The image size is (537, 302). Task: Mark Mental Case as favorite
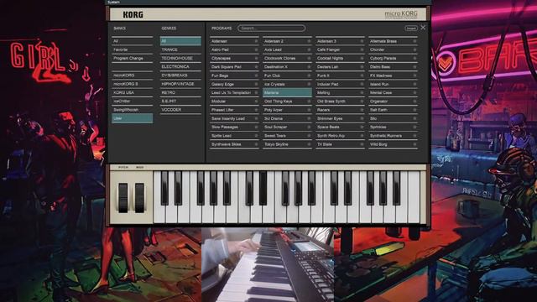414,93
